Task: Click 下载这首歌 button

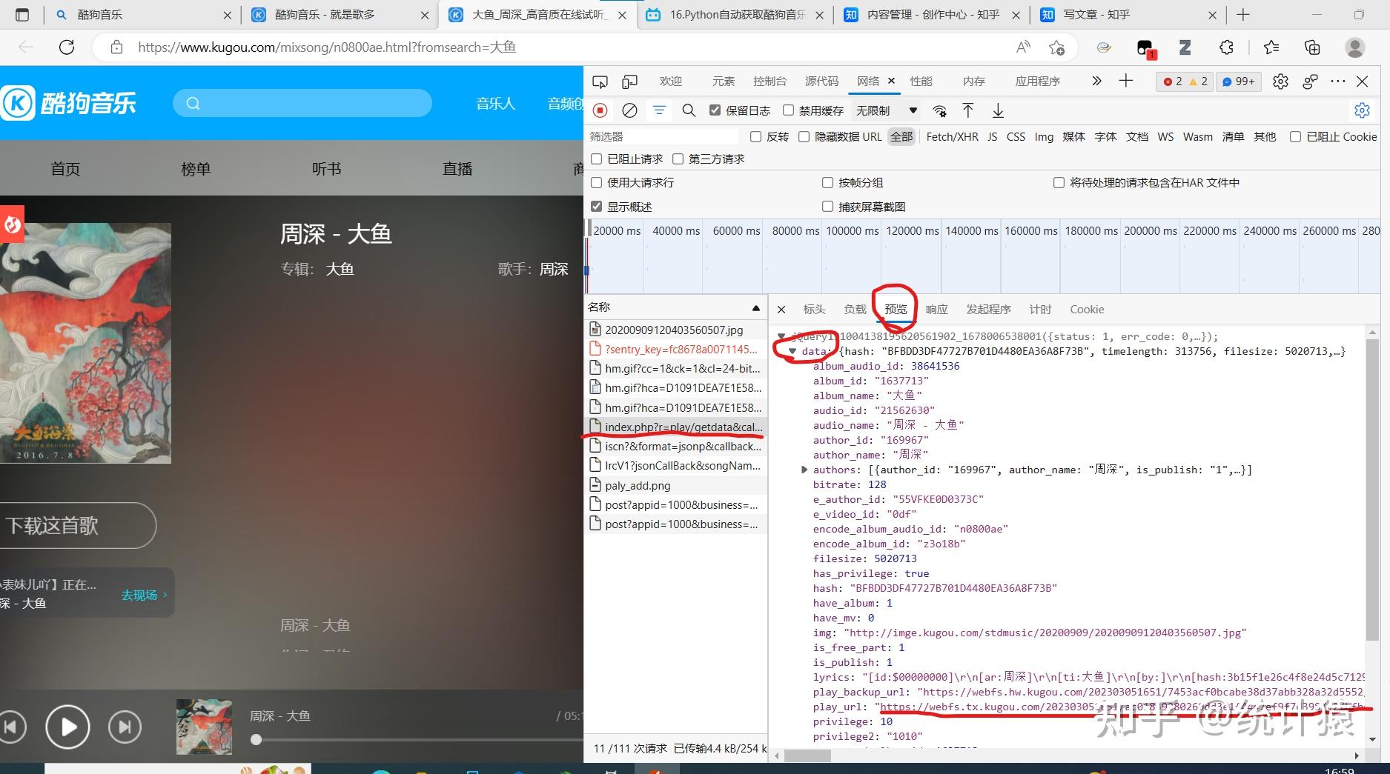Action: pyautogui.click(x=78, y=526)
